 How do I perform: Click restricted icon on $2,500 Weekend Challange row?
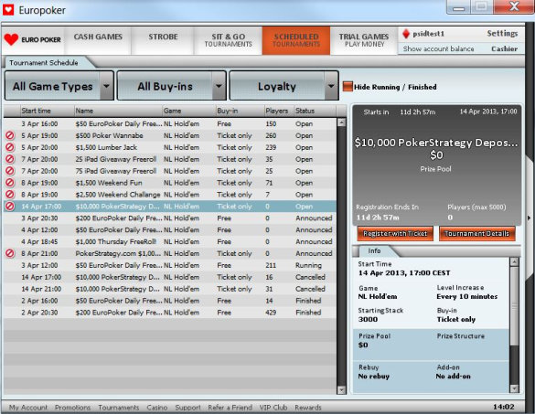[10, 195]
